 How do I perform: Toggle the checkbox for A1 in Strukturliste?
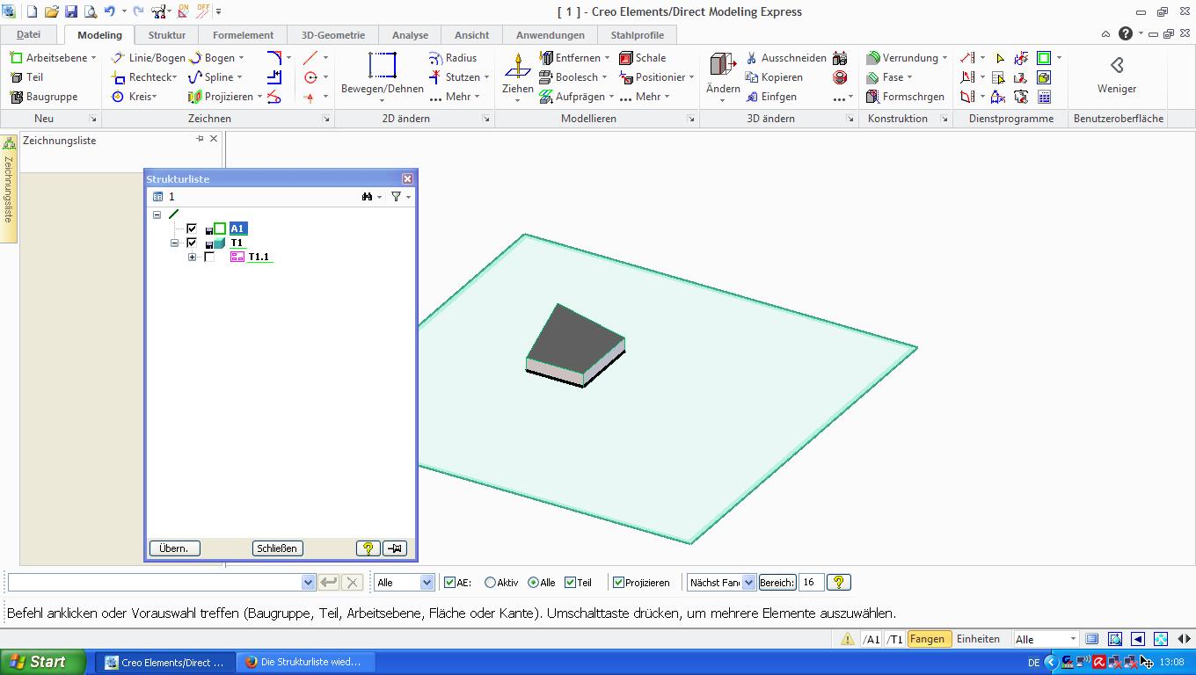[192, 229]
